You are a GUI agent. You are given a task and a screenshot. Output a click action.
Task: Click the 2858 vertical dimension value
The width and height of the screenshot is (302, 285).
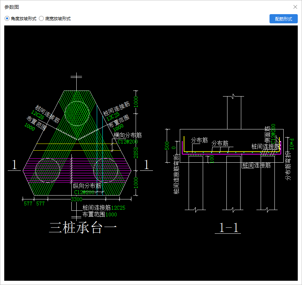(x=136, y=153)
